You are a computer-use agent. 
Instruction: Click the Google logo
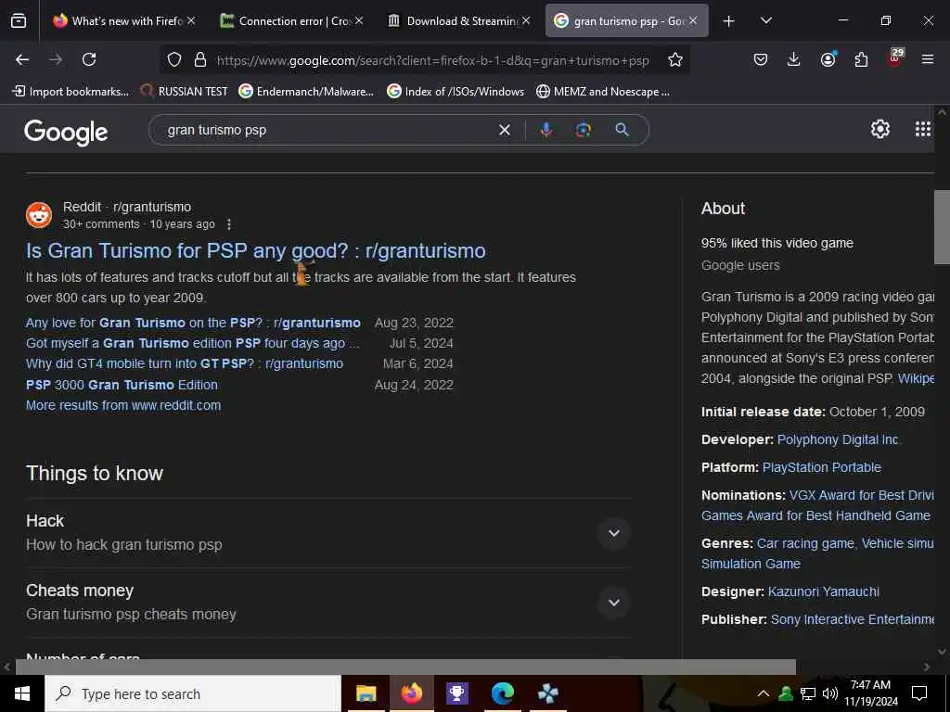66,132
